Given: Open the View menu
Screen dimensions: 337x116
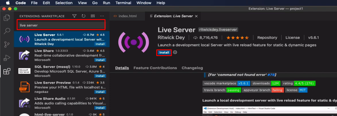Looking at the screenshot, I should [82, 3].
